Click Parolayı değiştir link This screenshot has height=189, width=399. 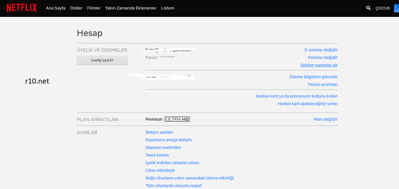pyautogui.click(x=323, y=57)
